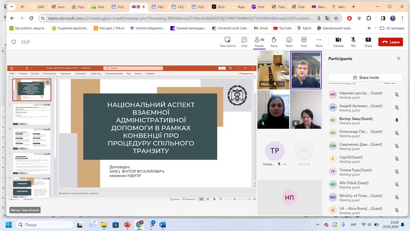Open more options on Minis... video tile
This screenshot has height=231, width=410.
click(x=281, y=84)
